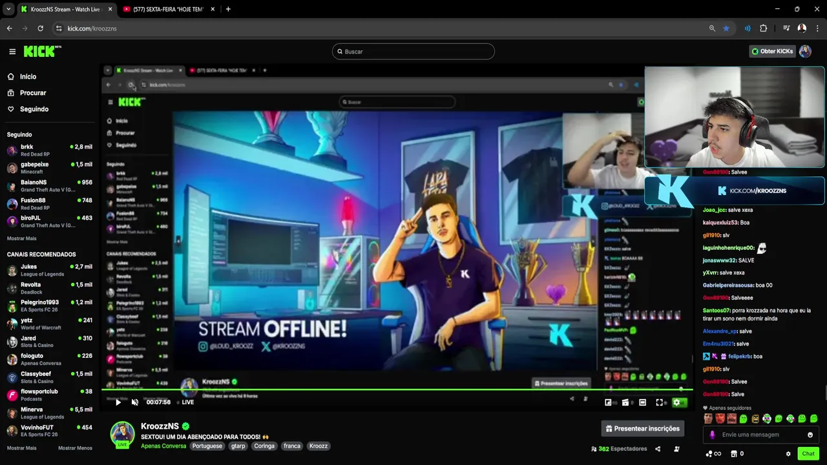Open Chrome profile avatar
The image size is (827, 465).
click(x=802, y=28)
